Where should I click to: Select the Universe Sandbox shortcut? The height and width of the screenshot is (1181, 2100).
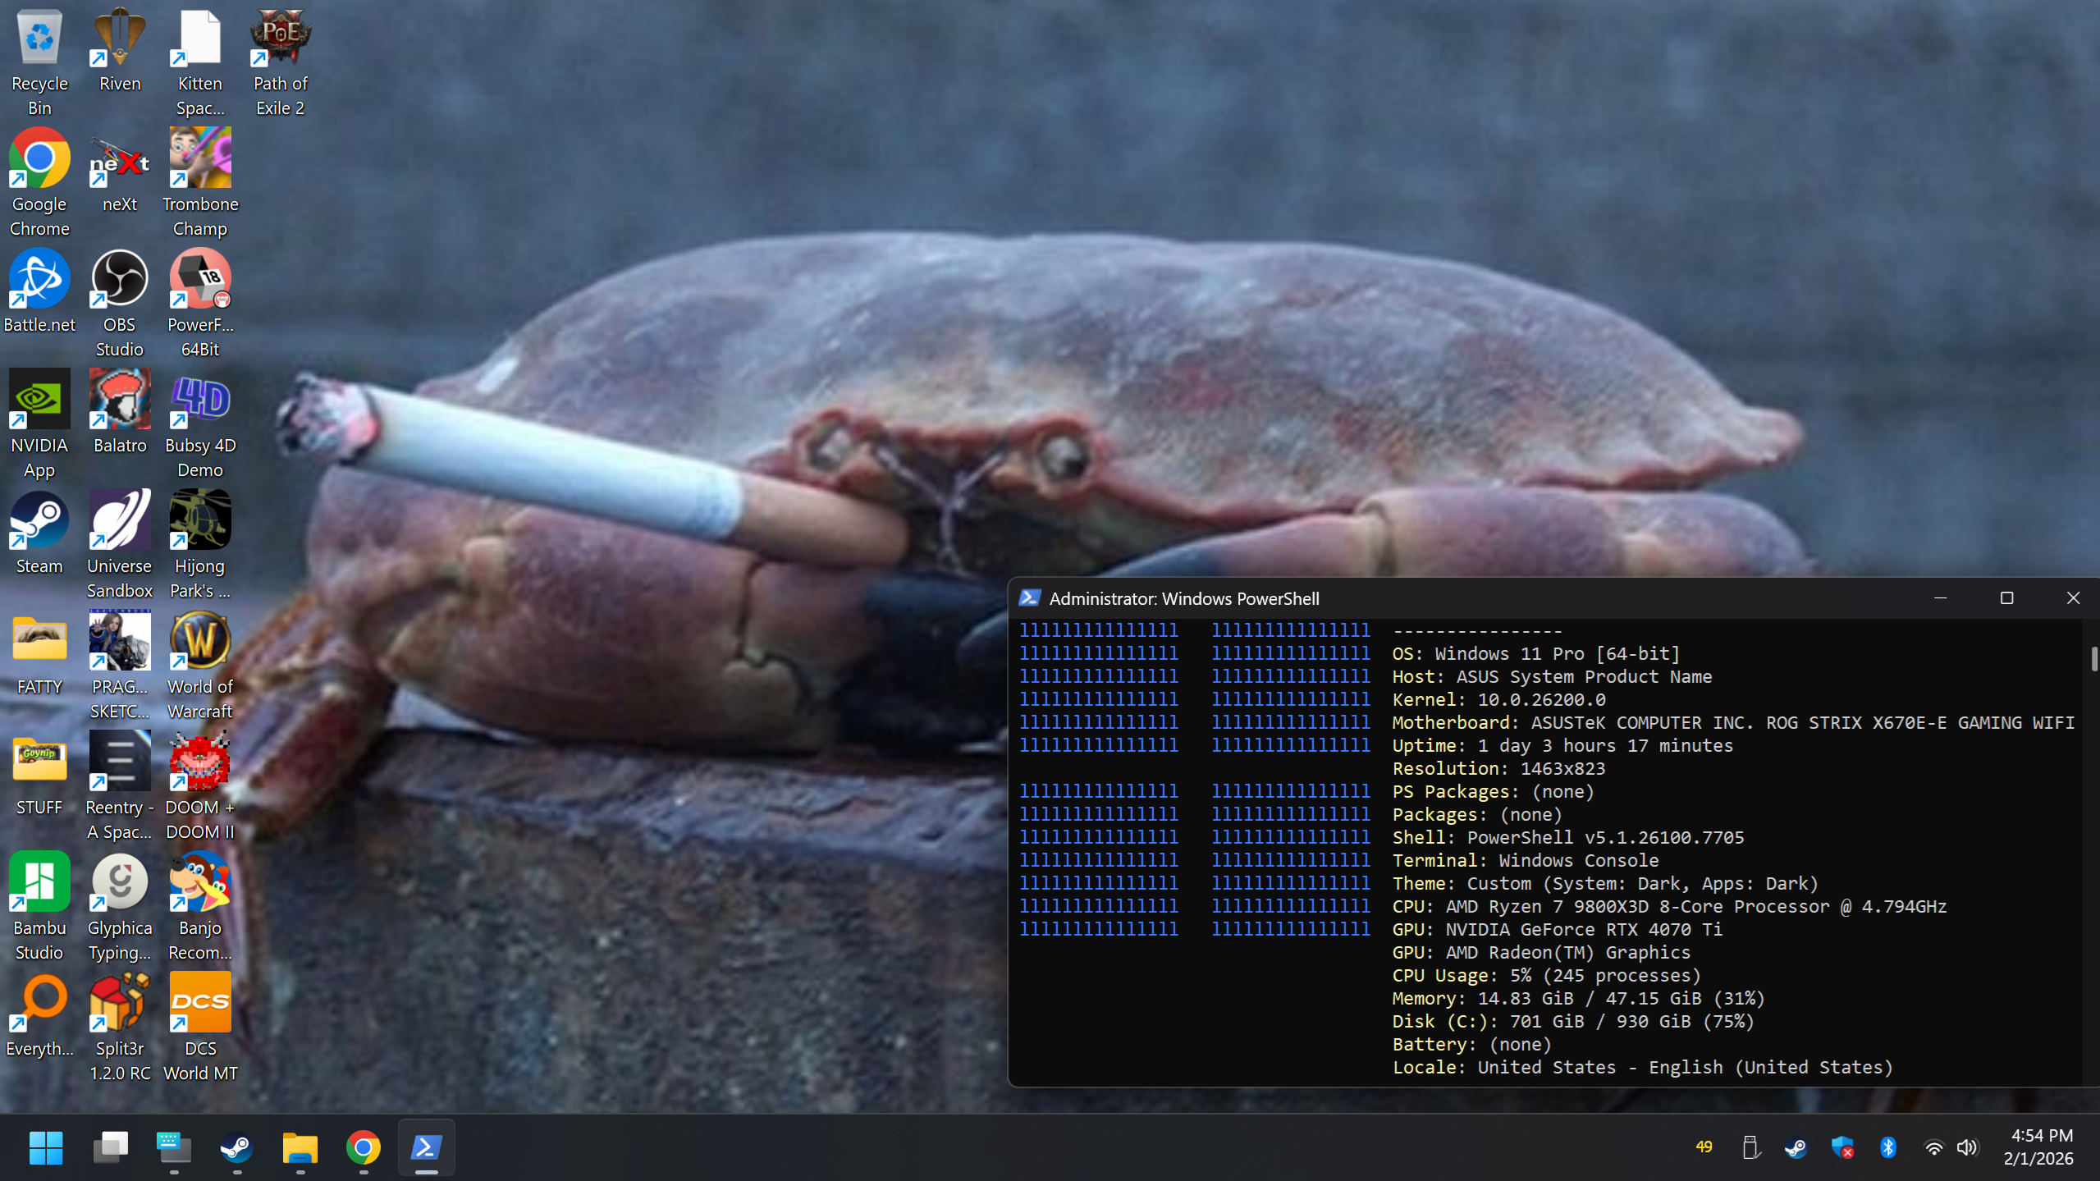click(119, 520)
